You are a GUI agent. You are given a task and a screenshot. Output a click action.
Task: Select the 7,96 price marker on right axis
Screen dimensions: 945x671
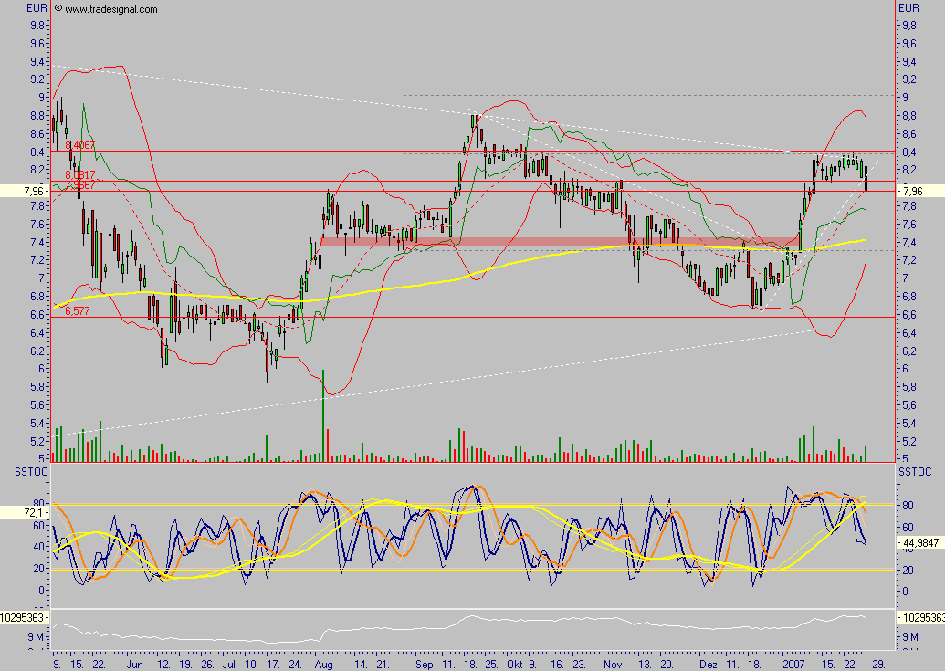[914, 192]
